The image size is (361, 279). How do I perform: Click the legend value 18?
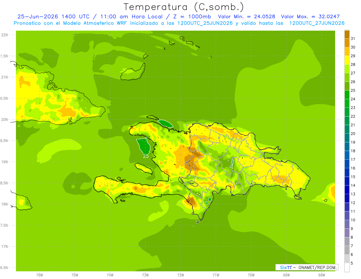pyautogui.click(x=353, y=151)
